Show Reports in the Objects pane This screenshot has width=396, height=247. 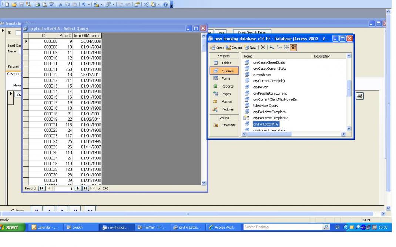pos(224,86)
